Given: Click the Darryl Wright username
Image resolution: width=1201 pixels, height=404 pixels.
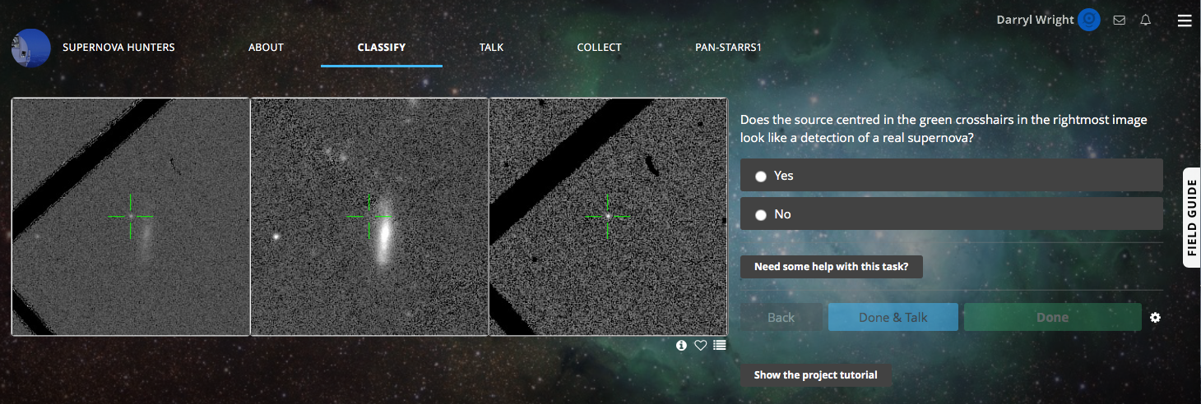Looking at the screenshot, I should pos(1035,21).
